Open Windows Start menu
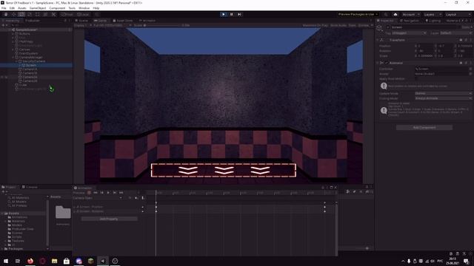The height and width of the screenshot is (266, 474). click(x=6, y=261)
